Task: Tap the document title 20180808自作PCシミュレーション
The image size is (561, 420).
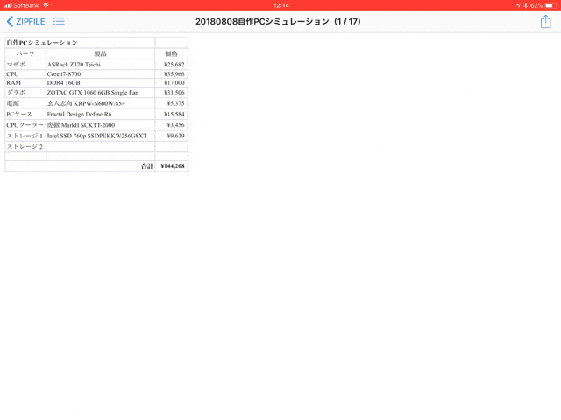Action: click(278, 21)
